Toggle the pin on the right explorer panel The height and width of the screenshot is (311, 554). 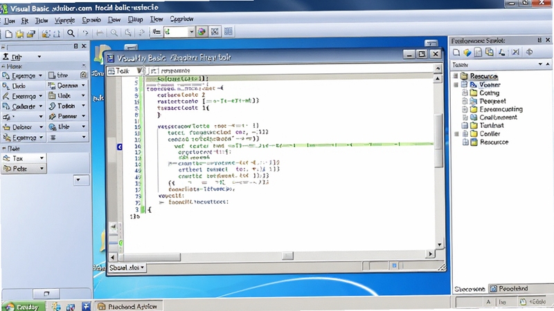pos(539,40)
